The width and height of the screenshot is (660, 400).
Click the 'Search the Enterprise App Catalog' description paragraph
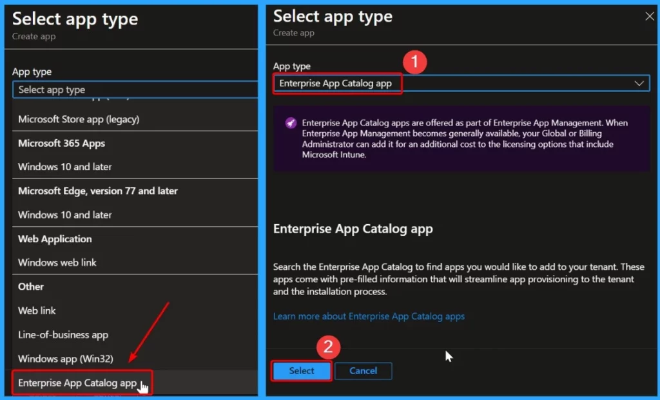pos(458,279)
